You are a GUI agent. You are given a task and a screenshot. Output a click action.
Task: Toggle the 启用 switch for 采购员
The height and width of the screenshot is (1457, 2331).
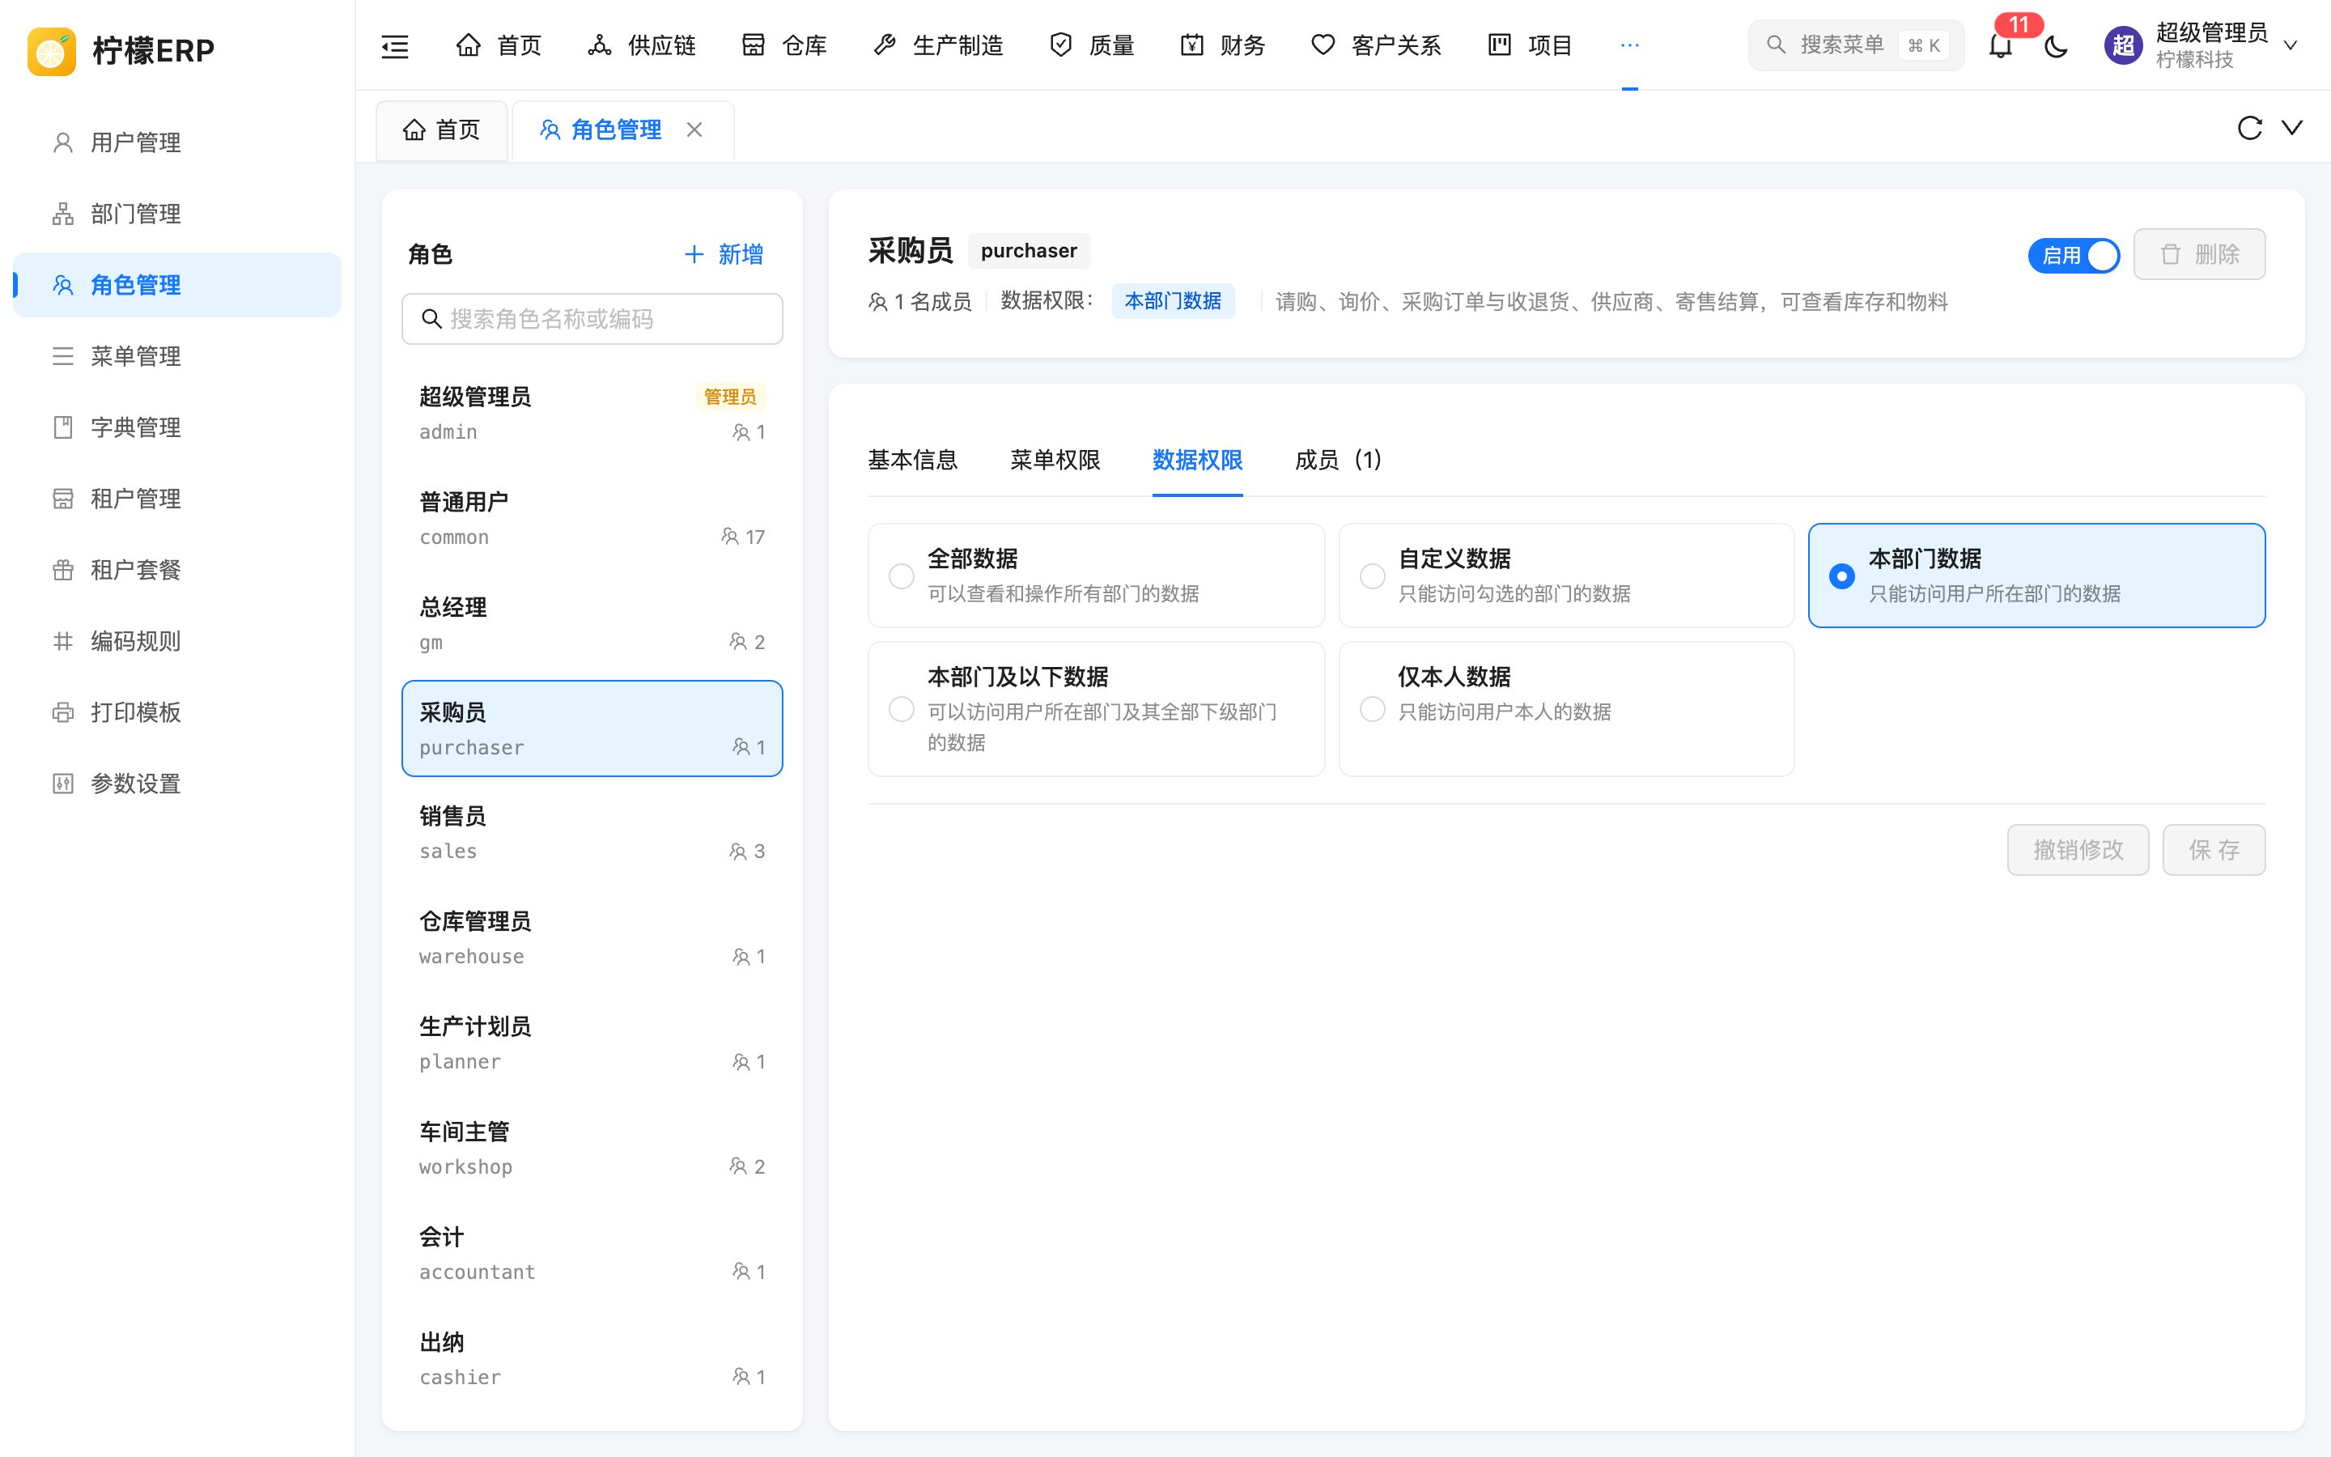[2074, 255]
